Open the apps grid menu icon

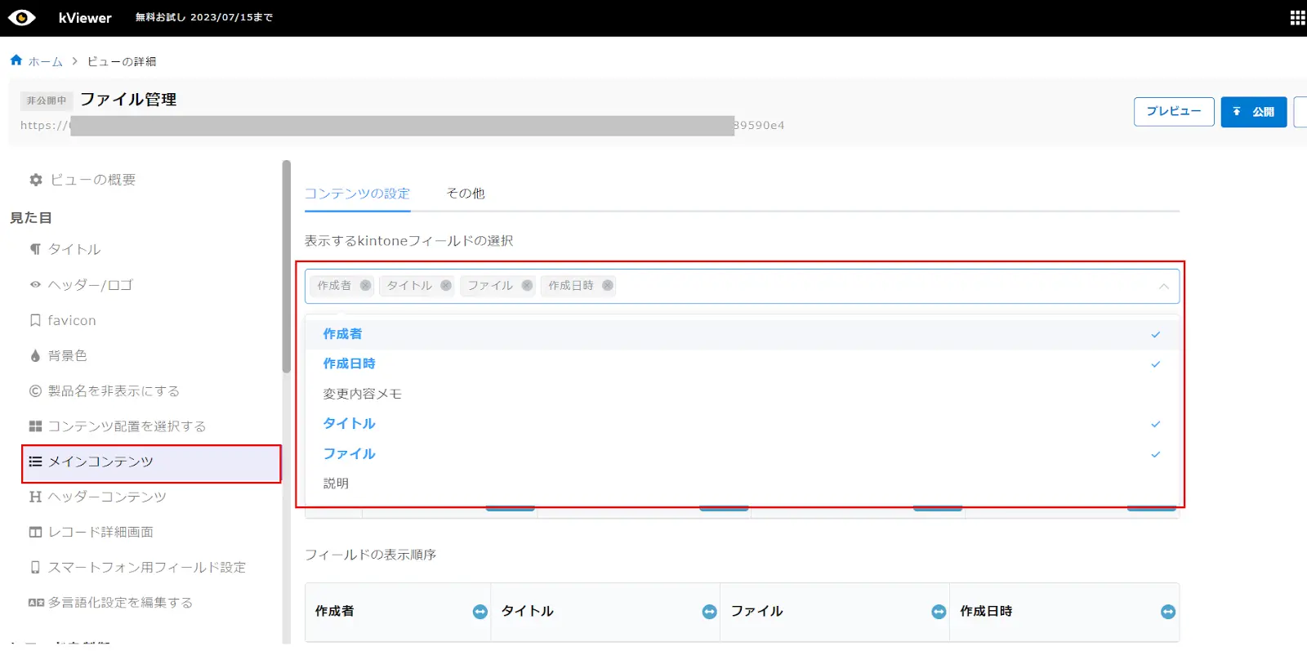tap(1297, 18)
